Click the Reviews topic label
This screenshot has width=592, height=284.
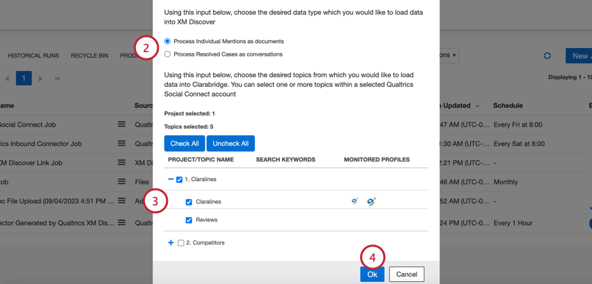point(207,220)
